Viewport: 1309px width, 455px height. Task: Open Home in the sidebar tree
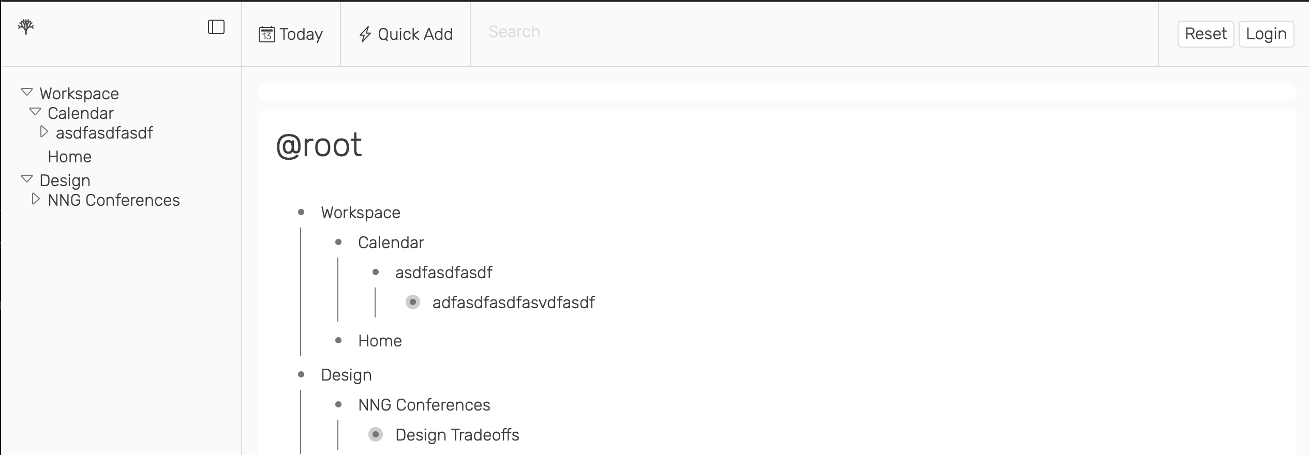(70, 157)
